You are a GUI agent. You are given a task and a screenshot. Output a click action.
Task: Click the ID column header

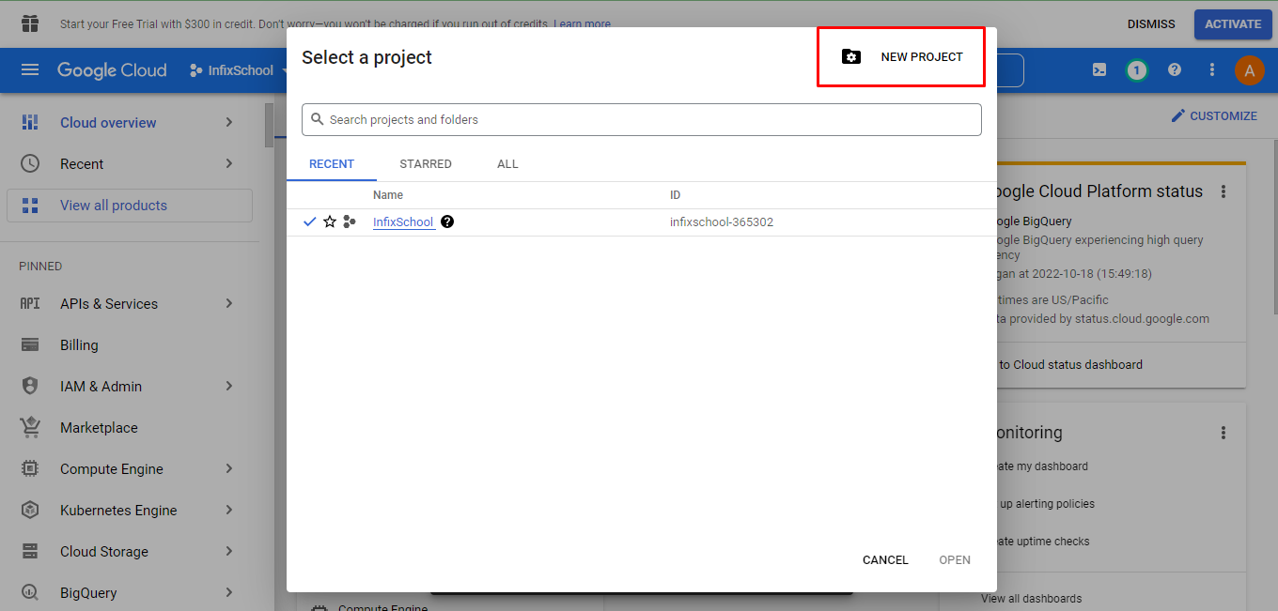[x=675, y=194]
